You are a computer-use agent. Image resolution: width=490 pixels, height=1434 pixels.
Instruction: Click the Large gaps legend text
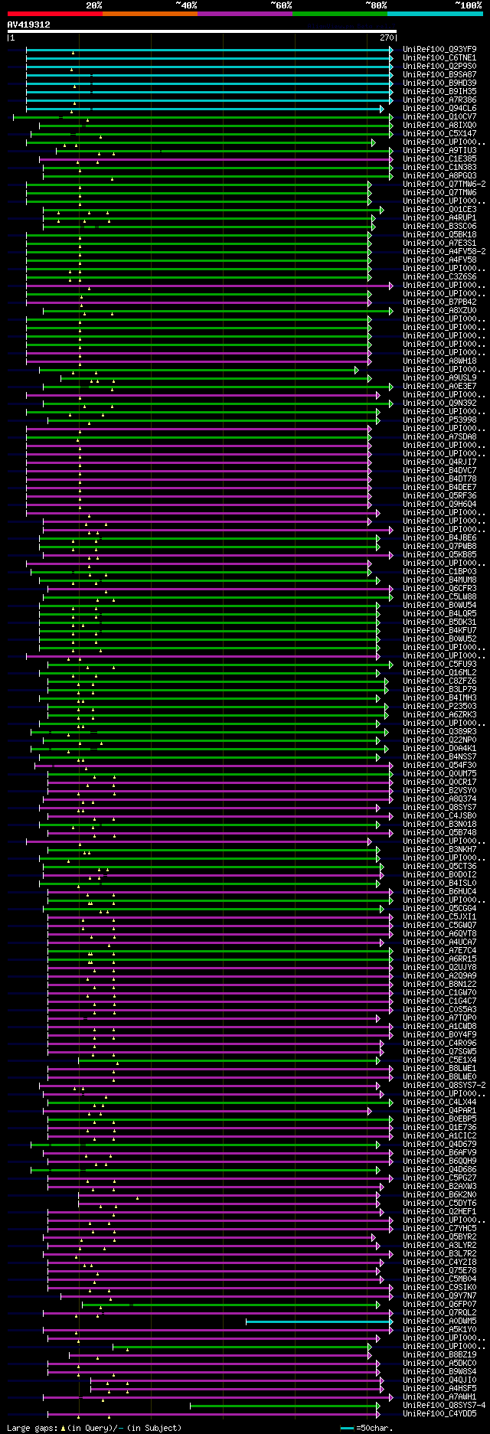point(95,1428)
